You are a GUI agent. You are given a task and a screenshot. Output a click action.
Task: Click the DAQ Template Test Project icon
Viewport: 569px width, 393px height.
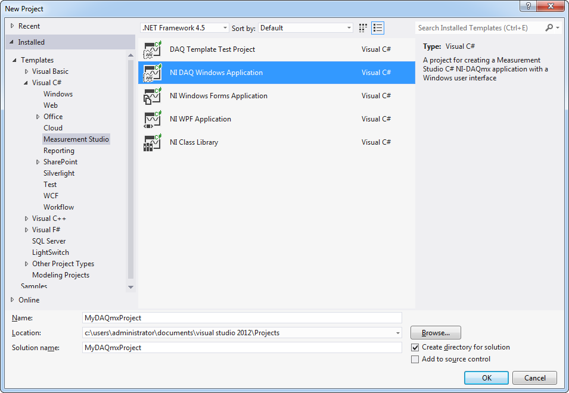click(153, 49)
